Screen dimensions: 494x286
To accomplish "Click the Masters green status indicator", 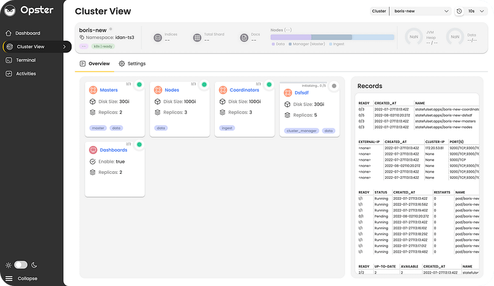I will tap(140, 84).
